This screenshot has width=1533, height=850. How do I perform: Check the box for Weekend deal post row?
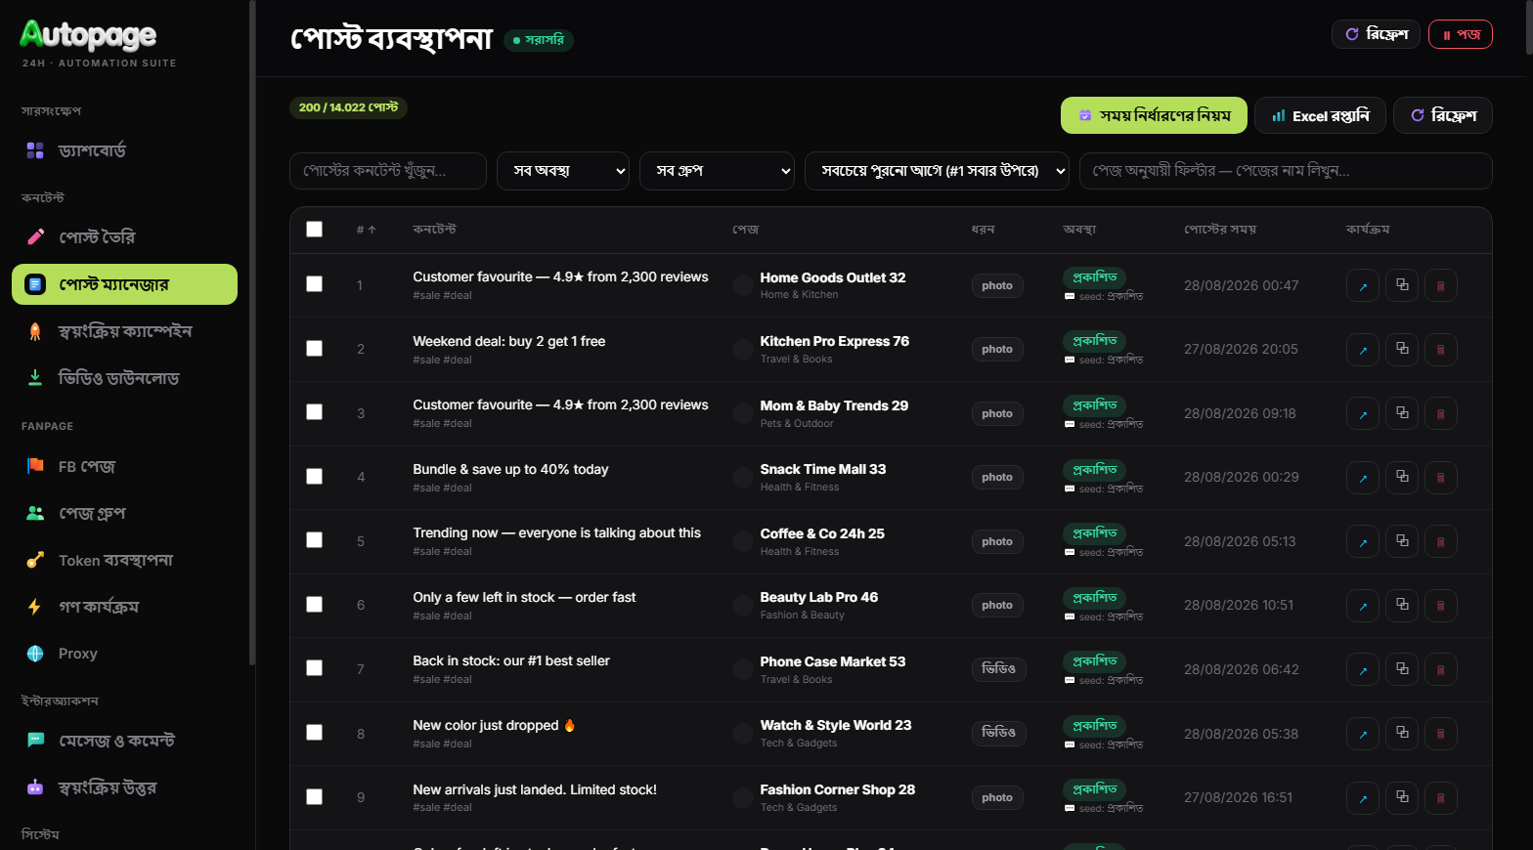point(314,348)
